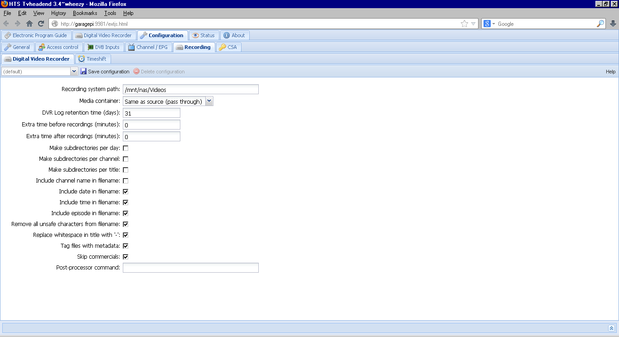Click the Reload page icon in Firefox

(x=41, y=24)
